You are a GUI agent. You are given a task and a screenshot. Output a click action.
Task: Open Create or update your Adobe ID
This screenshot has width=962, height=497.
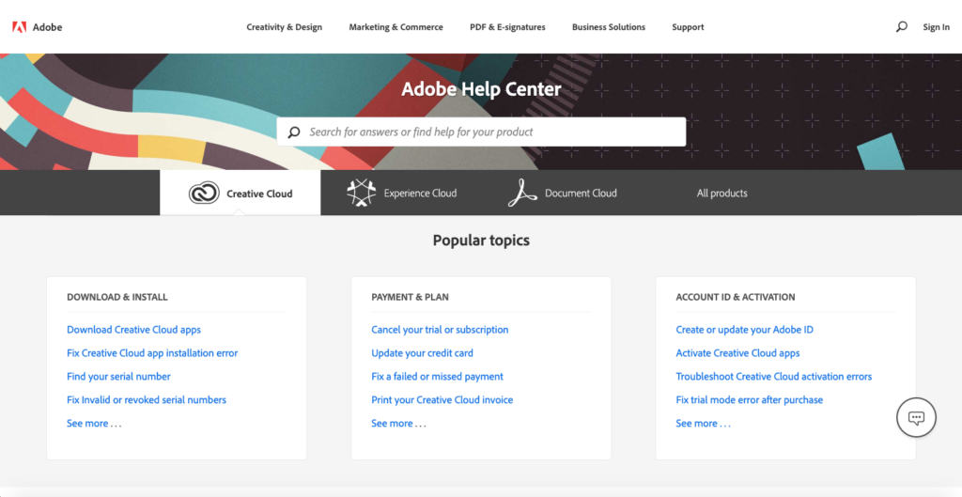point(745,330)
